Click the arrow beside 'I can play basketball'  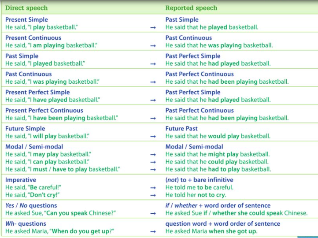(153, 162)
